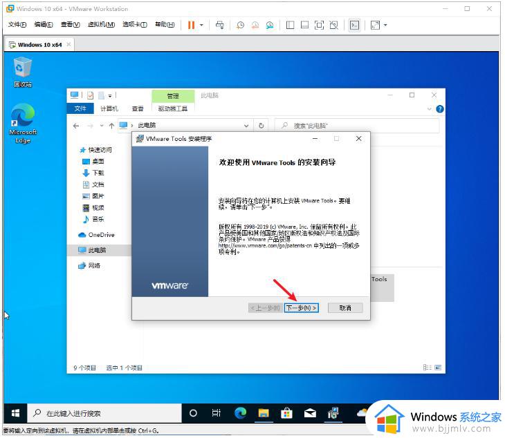Open the 文件 ribbon tab in File Explorer
Viewport: 505px width, 438px height.
coord(80,108)
